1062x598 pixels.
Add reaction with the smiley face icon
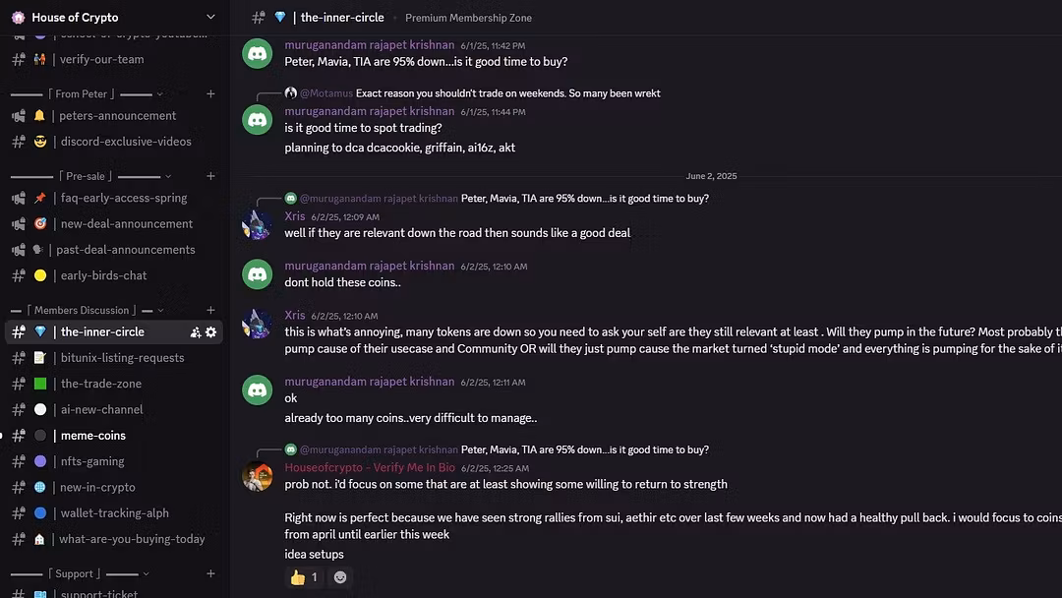click(x=340, y=577)
